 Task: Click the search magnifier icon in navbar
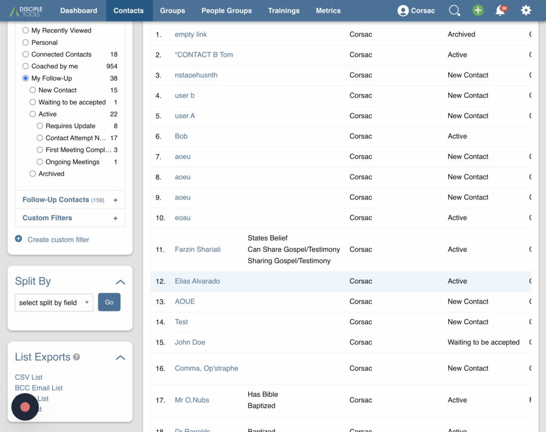click(x=454, y=11)
